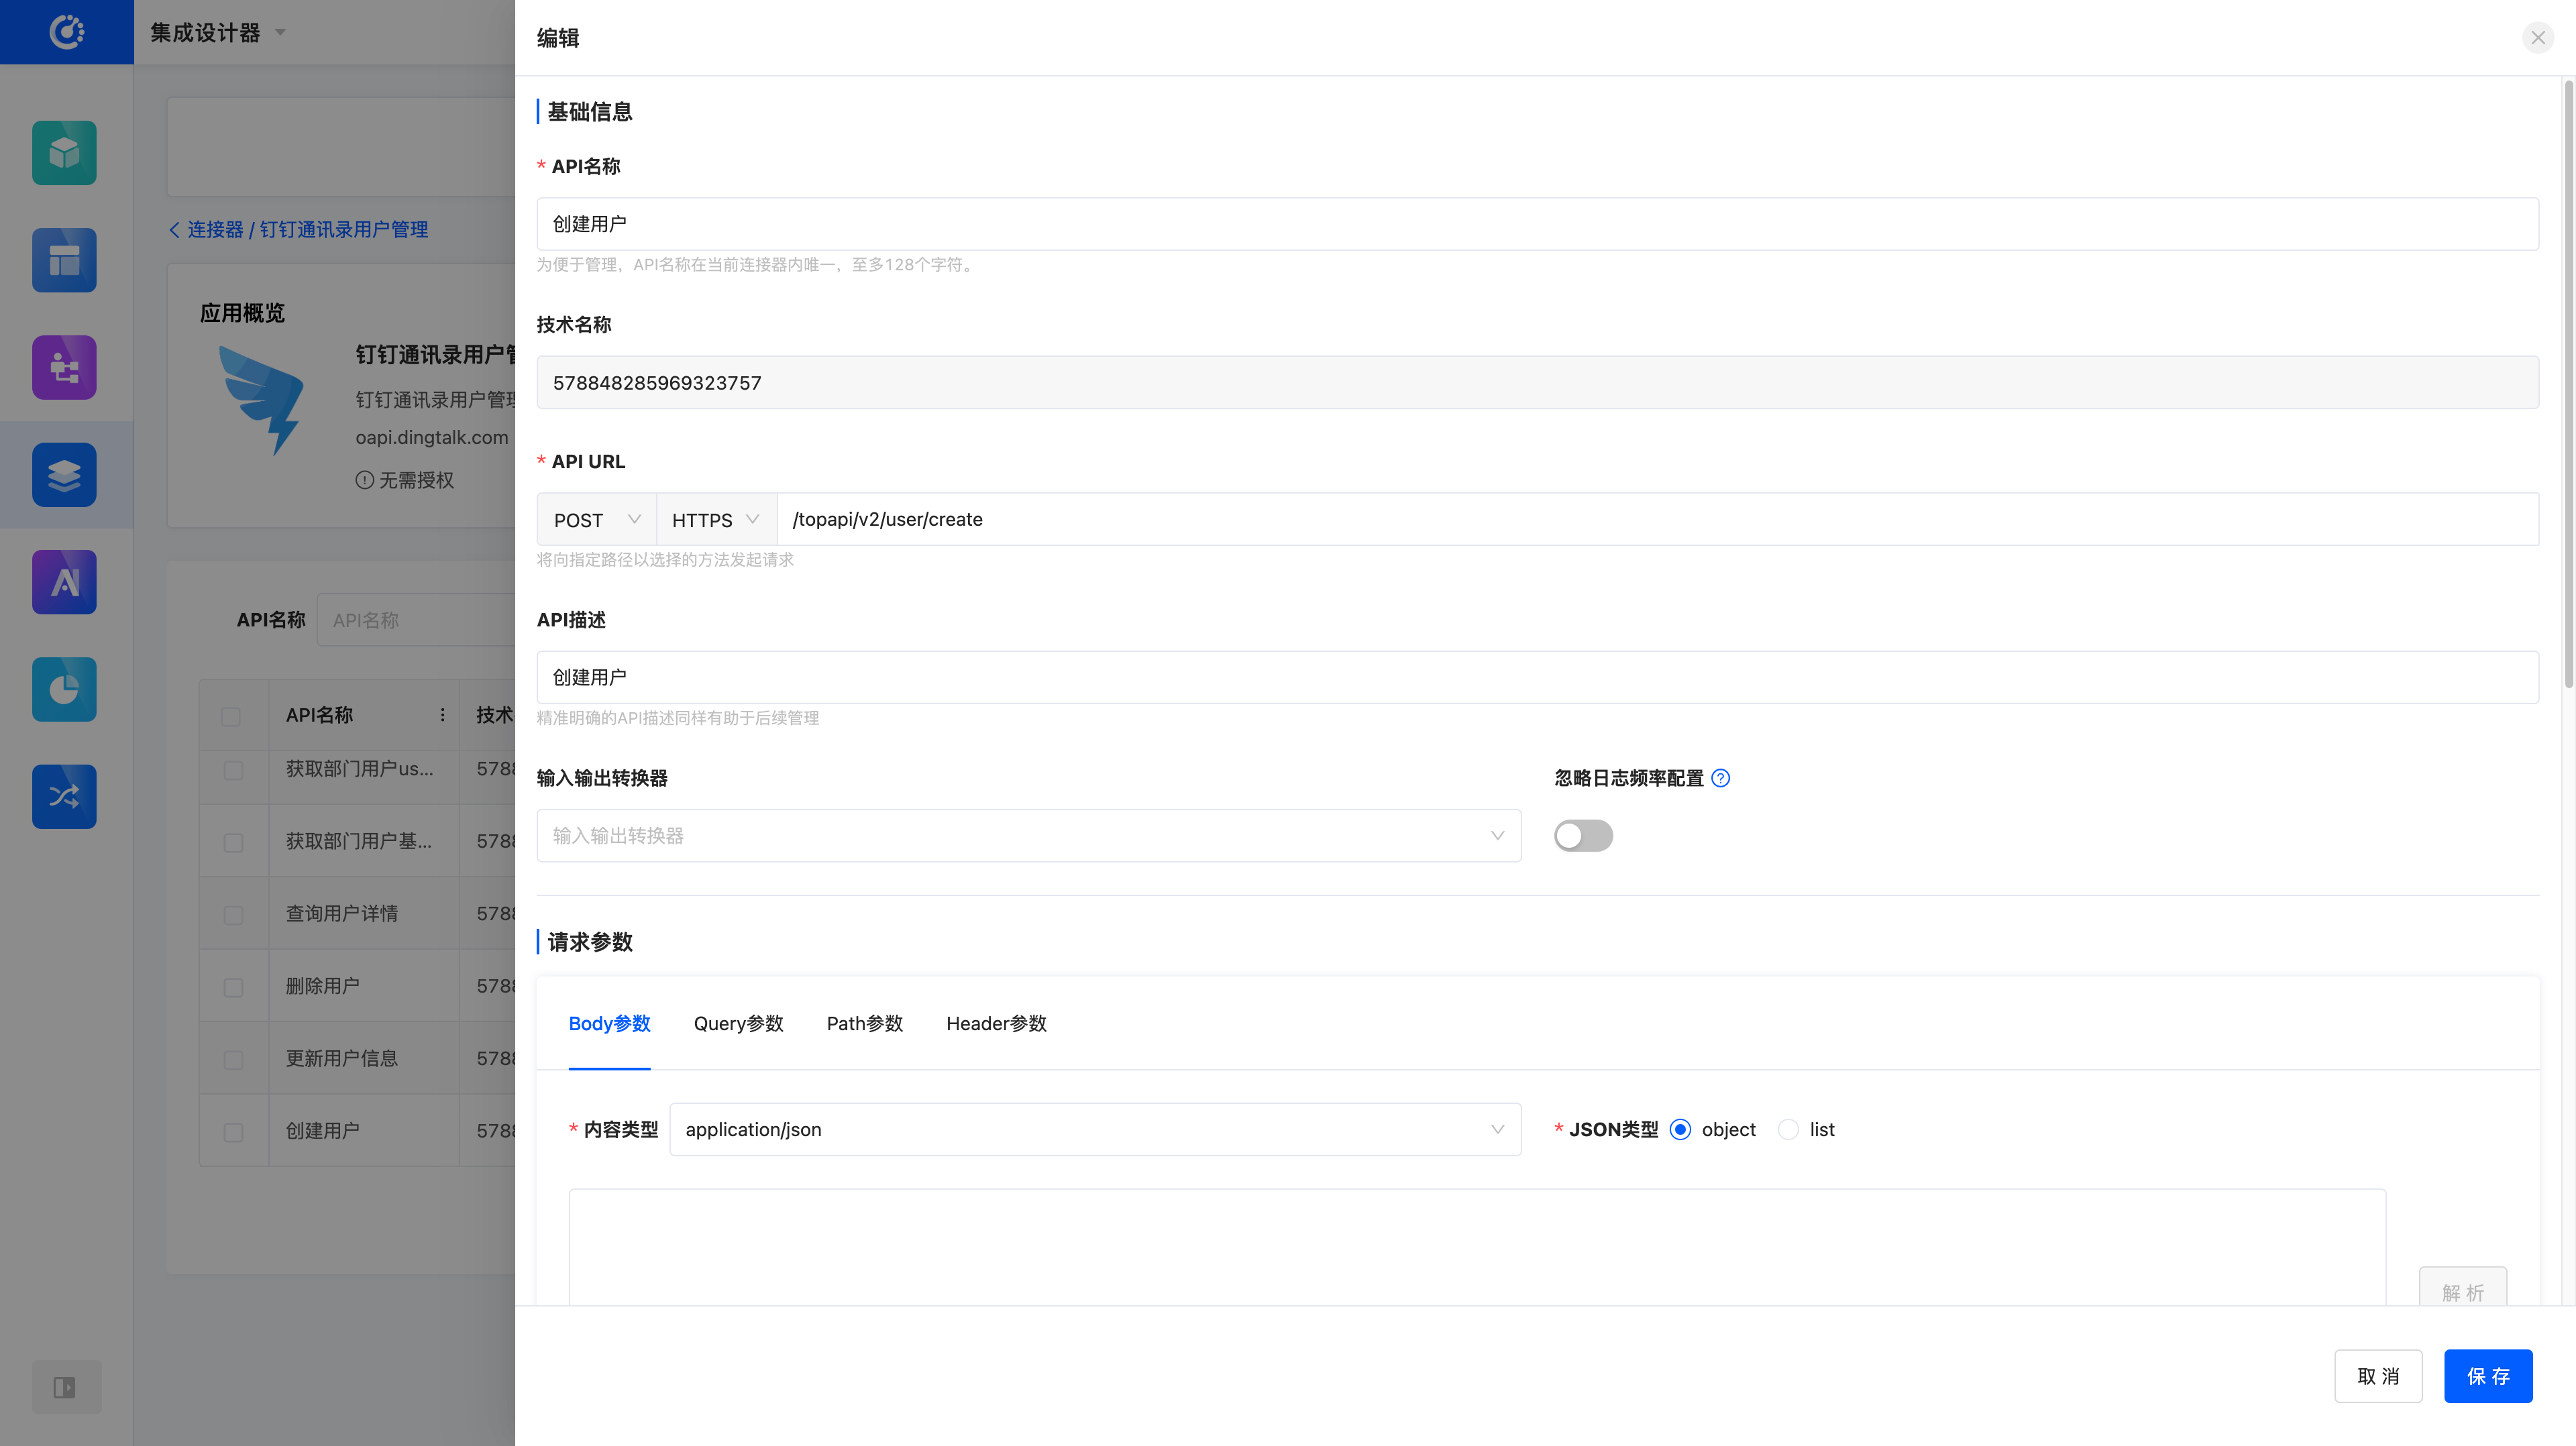Toggle the 忽略日志频率配置 switch
Viewport: 2576px width, 1446px height.
(x=1583, y=835)
